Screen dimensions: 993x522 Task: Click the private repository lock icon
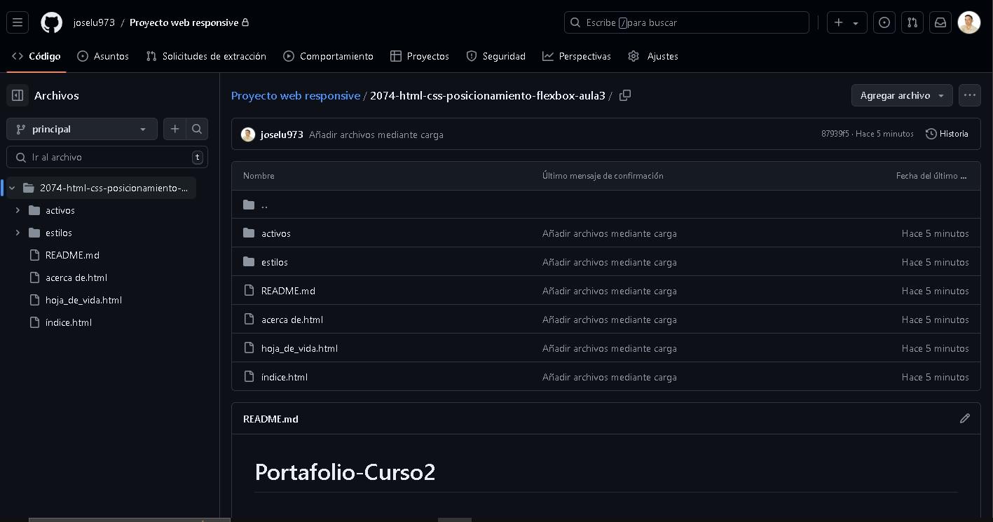[x=245, y=22]
